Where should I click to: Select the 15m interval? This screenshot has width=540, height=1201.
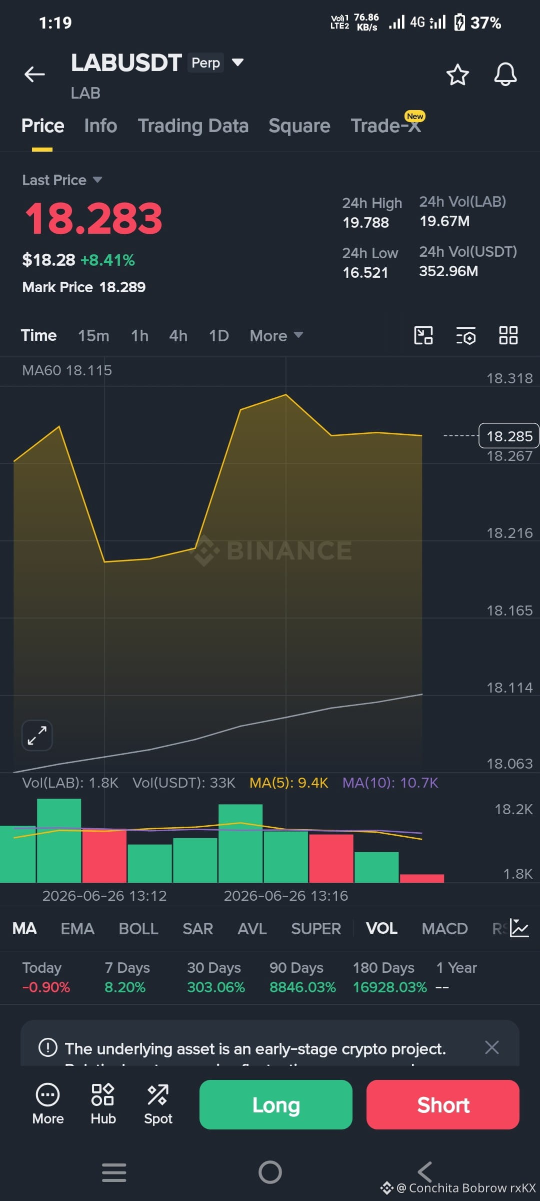click(x=93, y=335)
